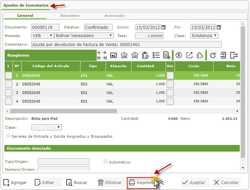Image resolution: width=250 pixels, height=190 pixels.
Task: Click the clipboard checklist icon
Action: (x=145, y=55)
